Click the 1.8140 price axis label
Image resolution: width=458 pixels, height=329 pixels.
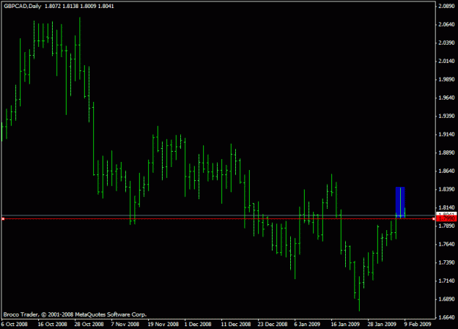coord(446,208)
